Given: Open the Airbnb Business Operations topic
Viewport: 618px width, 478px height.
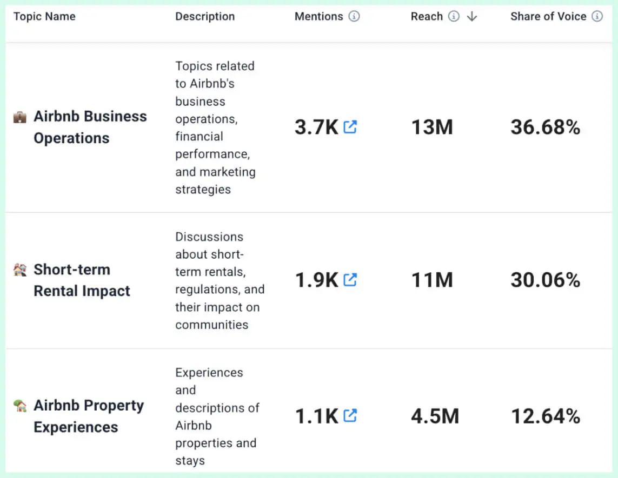Looking at the screenshot, I should pyautogui.click(x=90, y=127).
